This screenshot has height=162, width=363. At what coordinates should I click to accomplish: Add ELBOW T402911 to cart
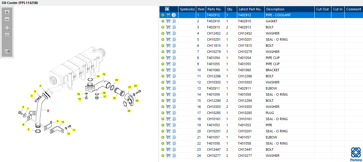(168, 88)
